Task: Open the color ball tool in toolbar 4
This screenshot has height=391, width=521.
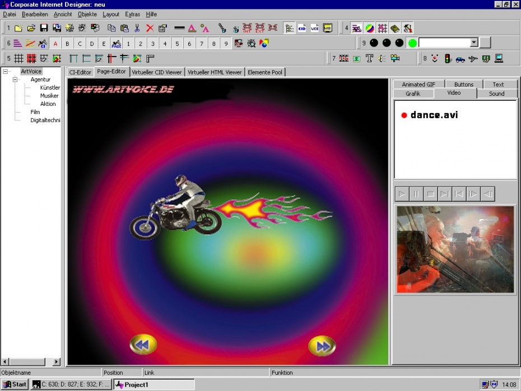Action: pos(370,29)
